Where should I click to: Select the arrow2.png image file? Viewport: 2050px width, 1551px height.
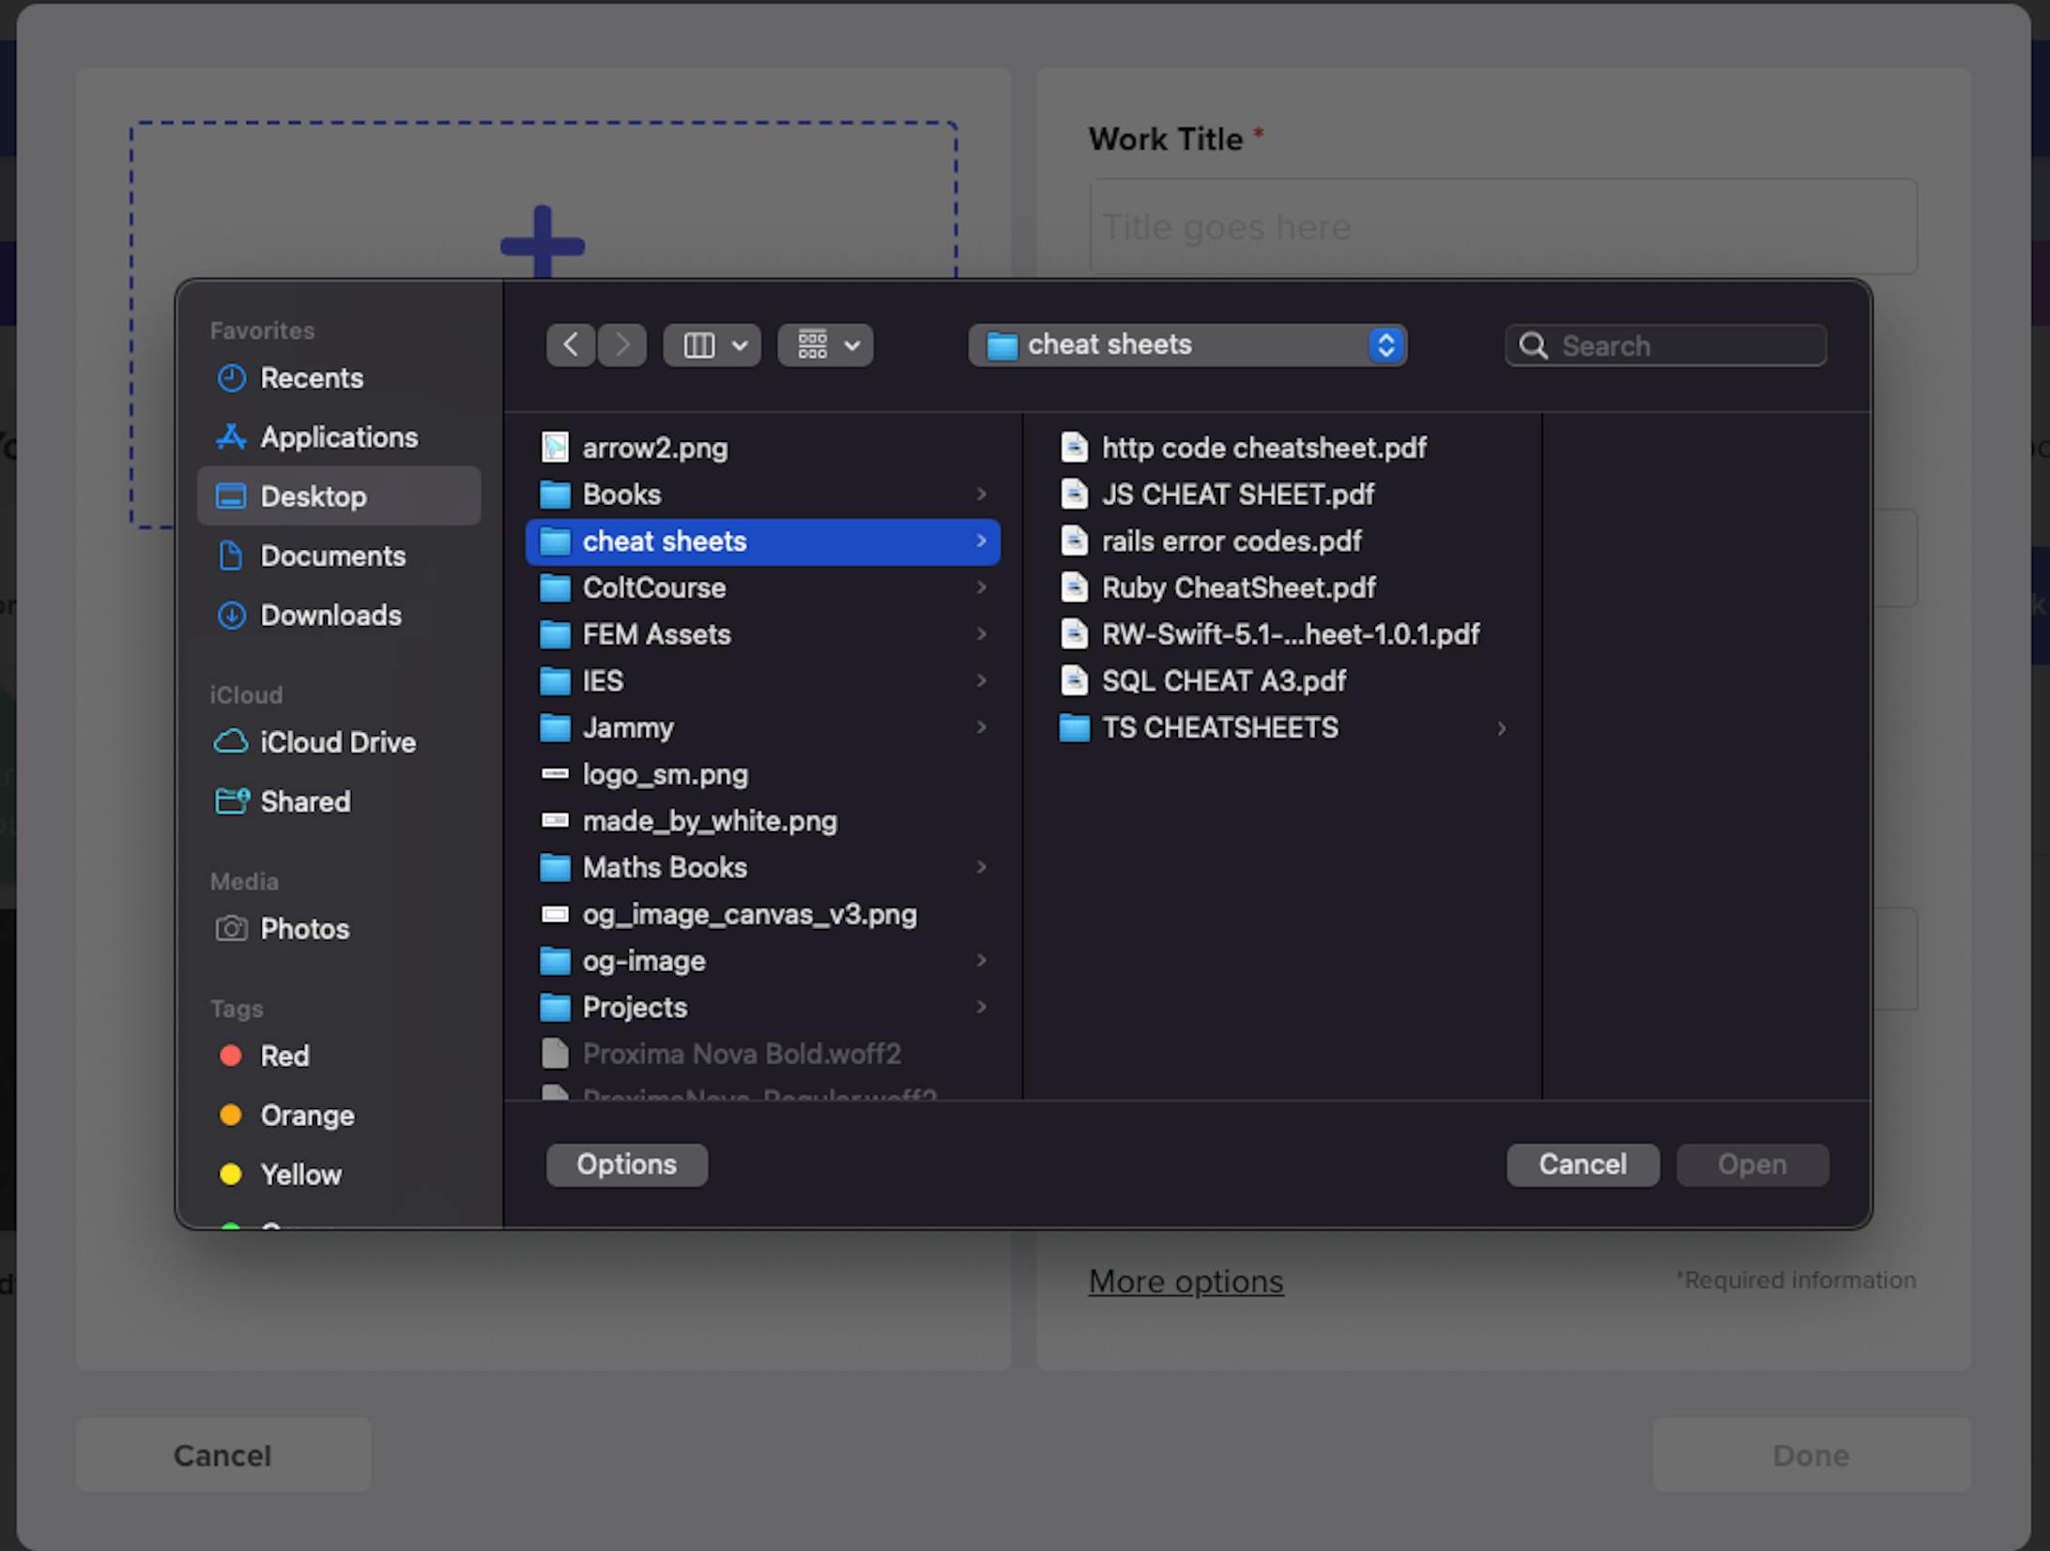click(654, 449)
